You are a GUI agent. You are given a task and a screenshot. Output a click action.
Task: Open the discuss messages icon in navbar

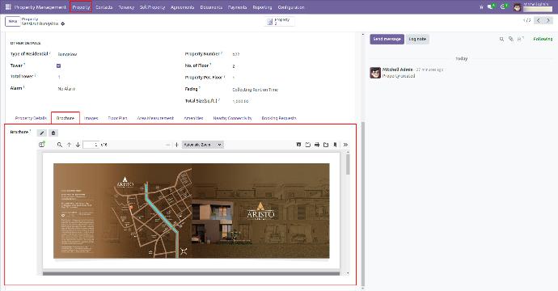[491, 6]
